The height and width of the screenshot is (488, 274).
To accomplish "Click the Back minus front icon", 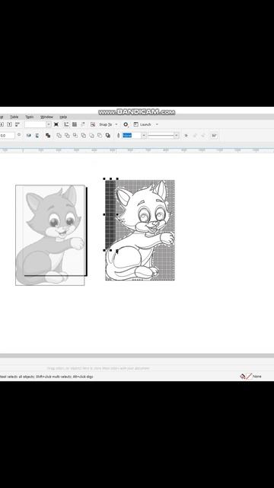I will [x=100, y=136].
